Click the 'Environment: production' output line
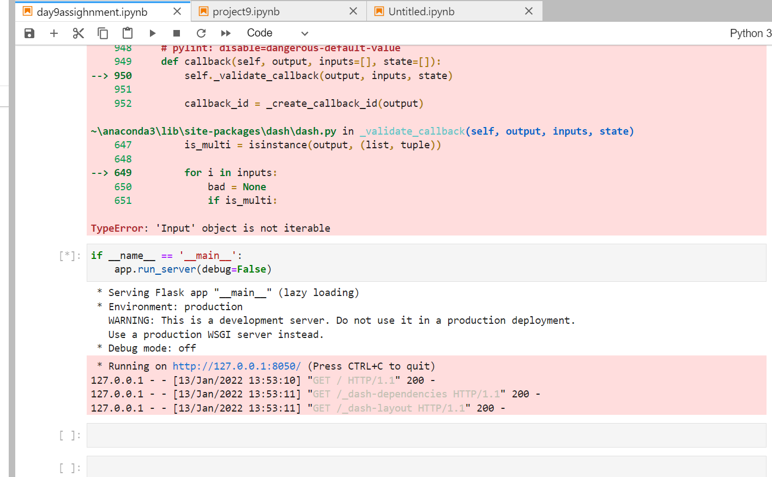Image resolution: width=772 pixels, height=477 pixels. (x=170, y=307)
